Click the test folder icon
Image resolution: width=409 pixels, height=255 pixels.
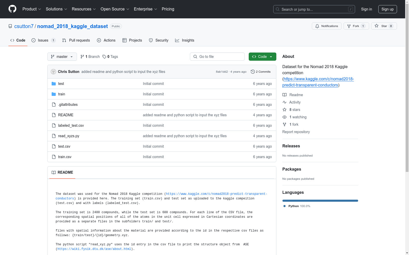tap(54, 84)
